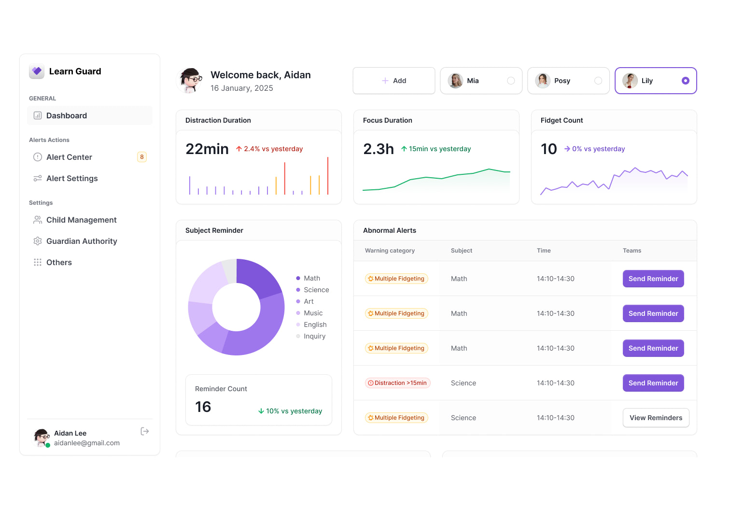Click the Distraction >15min warning tag
Screen dimensions: 730x509
[x=397, y=383]
